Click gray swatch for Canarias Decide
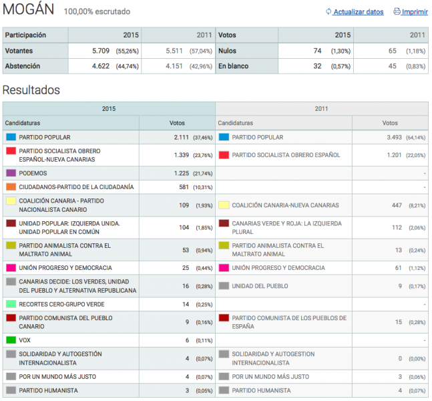Image resolution: width=432 pixels, height=401 pixels. coord(11,281)
